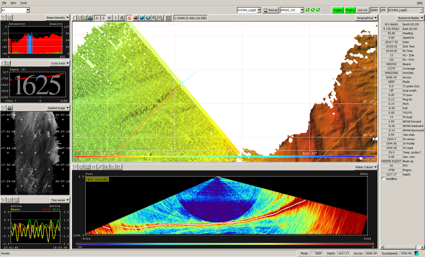Open color palette in Water Column toolbar

tap(81, 167)
